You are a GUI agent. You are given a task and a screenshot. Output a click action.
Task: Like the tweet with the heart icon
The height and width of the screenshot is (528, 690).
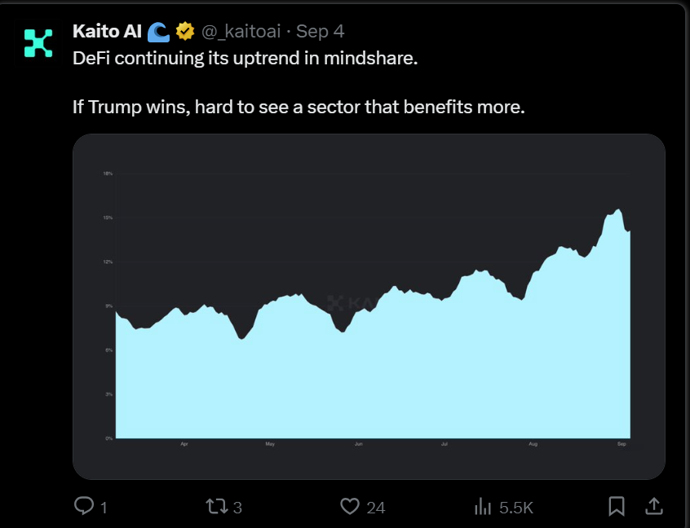350,507
